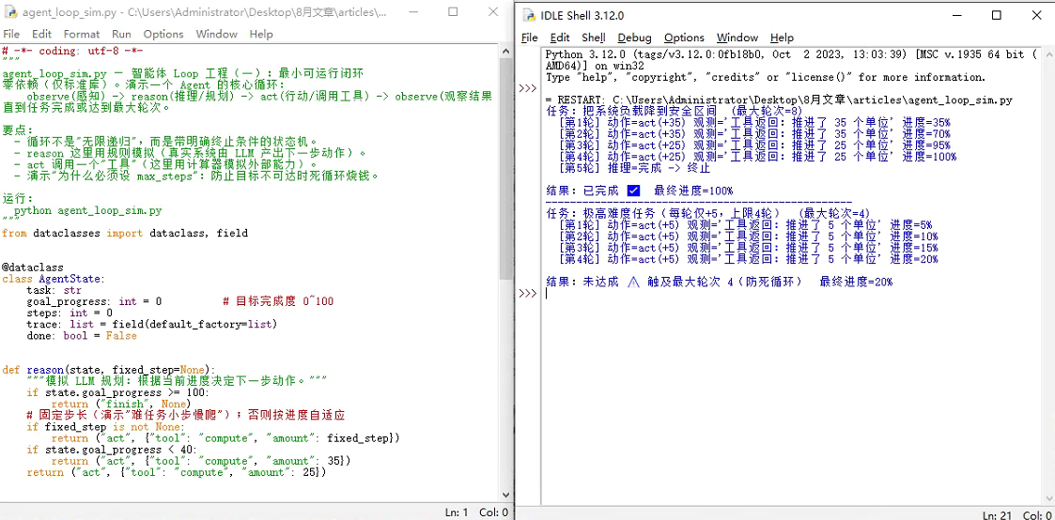Screen dimensions: 1055x520
Task: Click the blue checkmark after 已完成
Action: (x=633, y=191)
